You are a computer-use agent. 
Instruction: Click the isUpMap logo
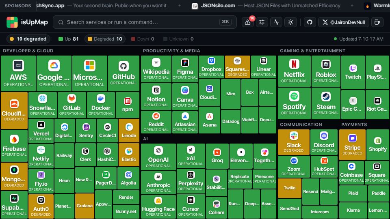pyautogui.click(x=27, y=22)
